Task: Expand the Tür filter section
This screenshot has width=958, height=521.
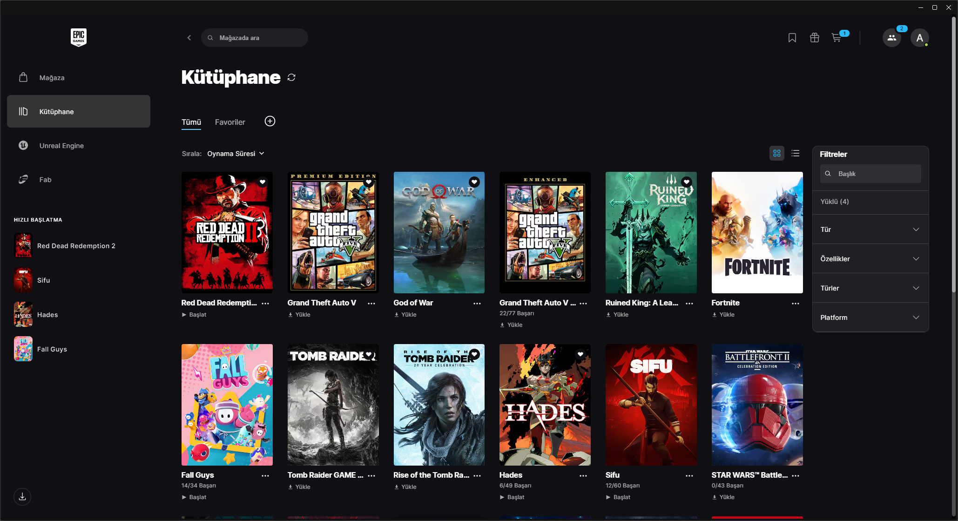Action: coord(870,230)
